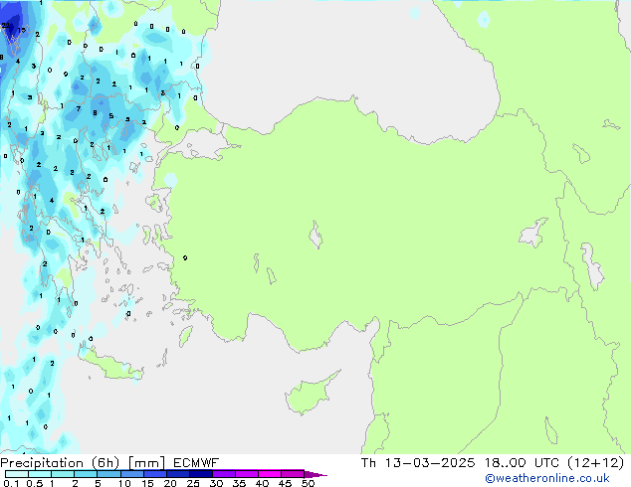The image size is (631, 487).
Task: Click the '10' legend scale label
Action: [124, 483]
